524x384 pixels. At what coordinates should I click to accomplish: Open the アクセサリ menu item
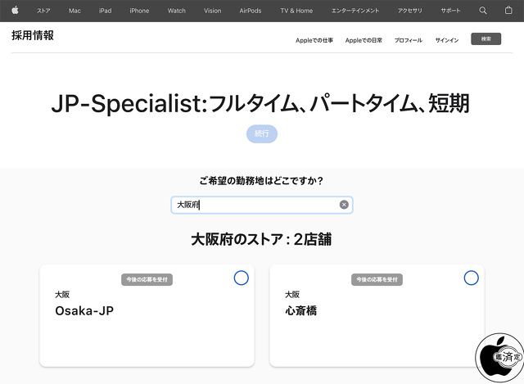(x=409, y=11)
